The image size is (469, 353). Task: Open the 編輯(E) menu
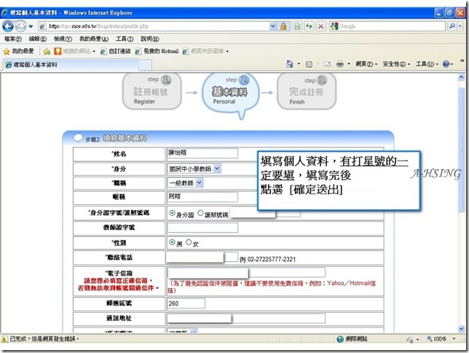pos(38,39)
